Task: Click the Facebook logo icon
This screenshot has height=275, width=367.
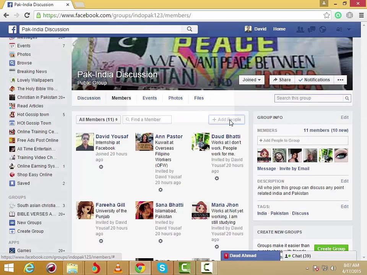Action: (12, 29)
